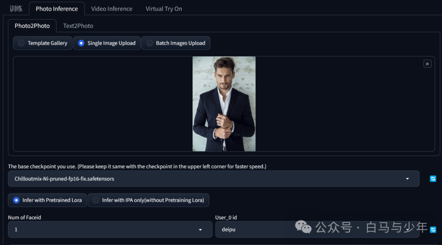
Task: Remove the uploaded image with the X icon
Action: (427, 64)
